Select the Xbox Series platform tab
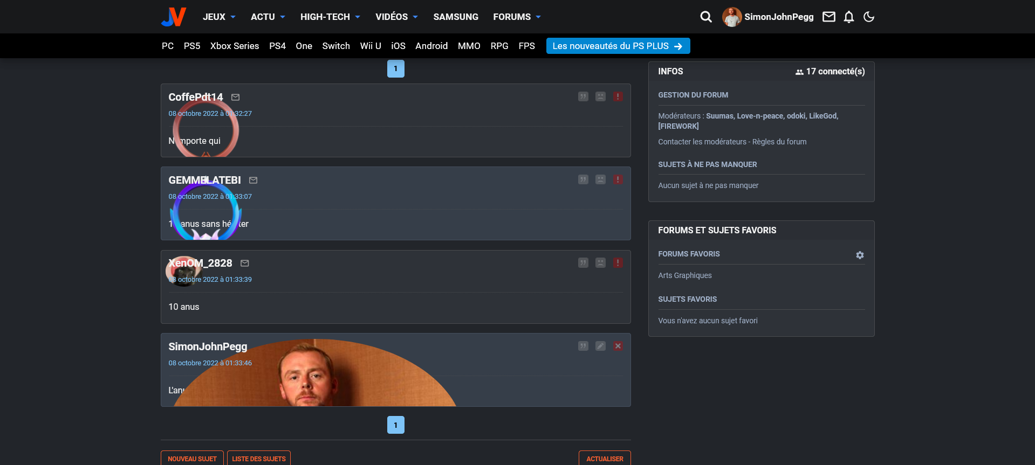 coord(235,46)
